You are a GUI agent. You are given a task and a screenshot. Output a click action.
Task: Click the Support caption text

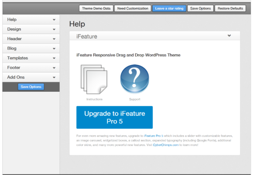point(134,99)
